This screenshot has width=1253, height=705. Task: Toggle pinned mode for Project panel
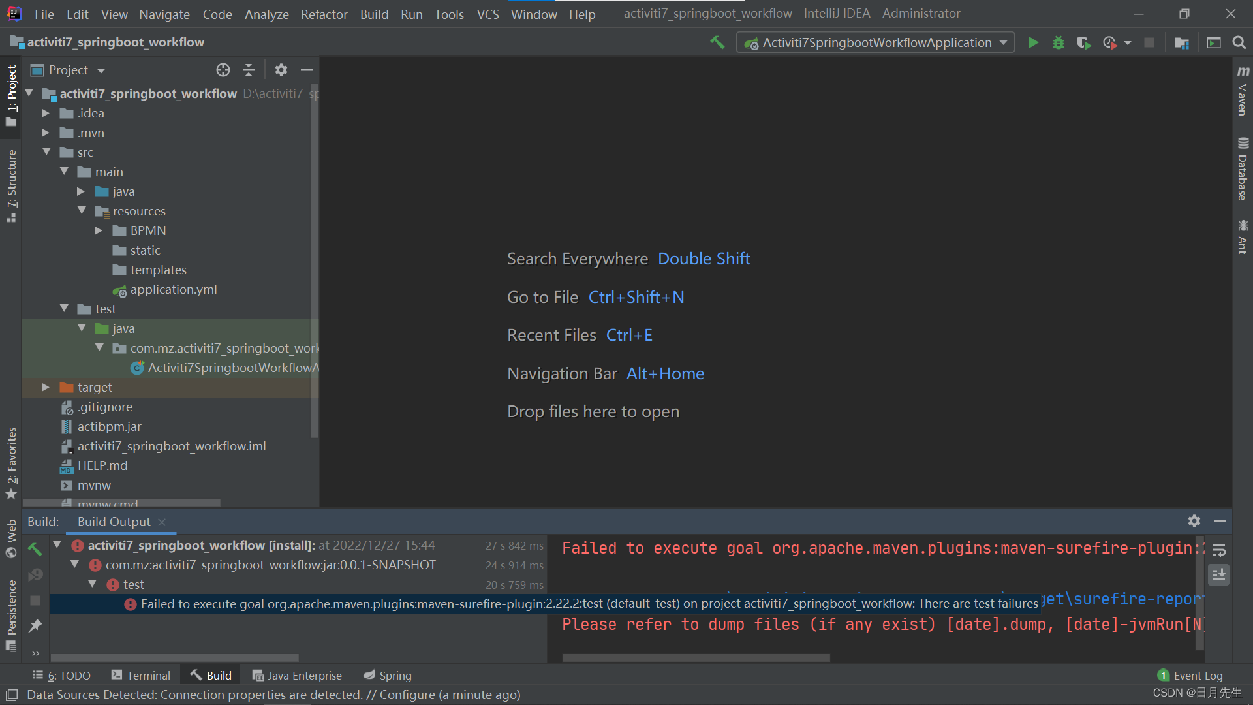[x=281, y=70]
